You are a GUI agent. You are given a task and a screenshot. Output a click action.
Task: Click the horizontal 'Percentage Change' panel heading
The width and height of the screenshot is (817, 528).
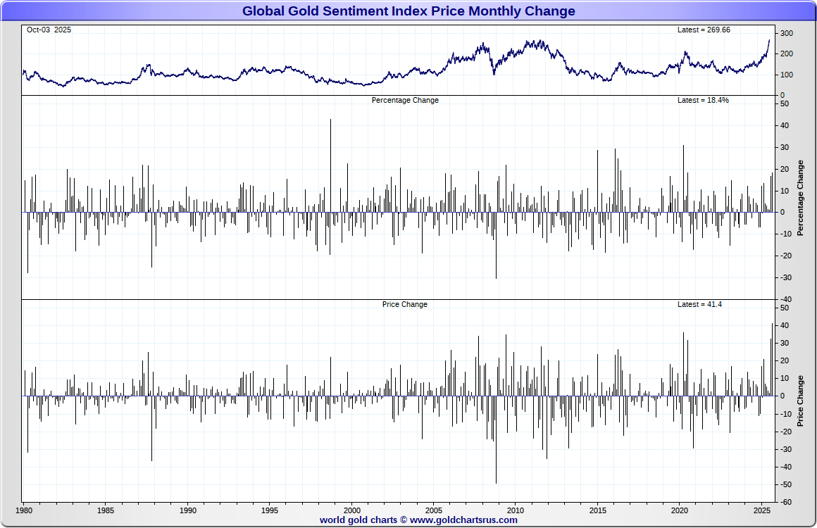point(405,100)
